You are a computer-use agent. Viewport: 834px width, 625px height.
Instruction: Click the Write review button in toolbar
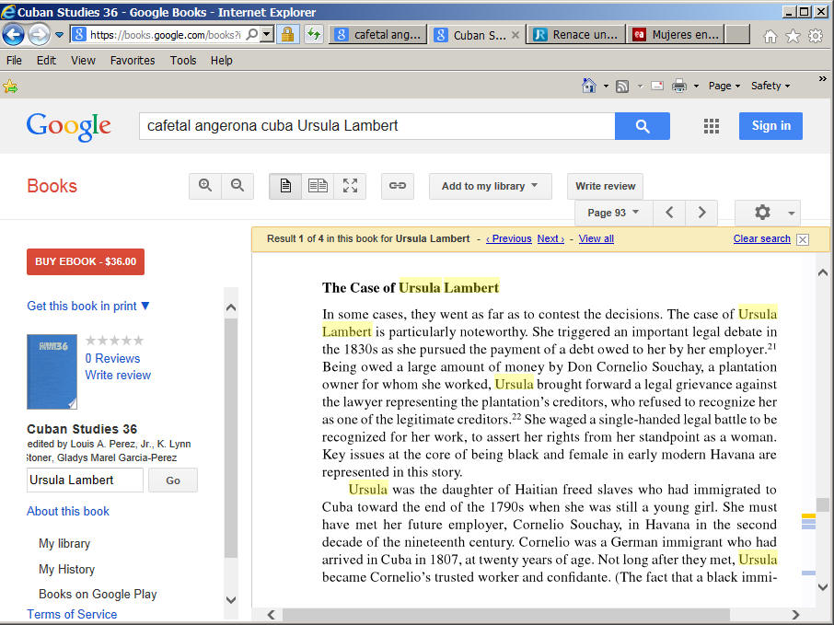pyautogui.click(x=606, y=186)
